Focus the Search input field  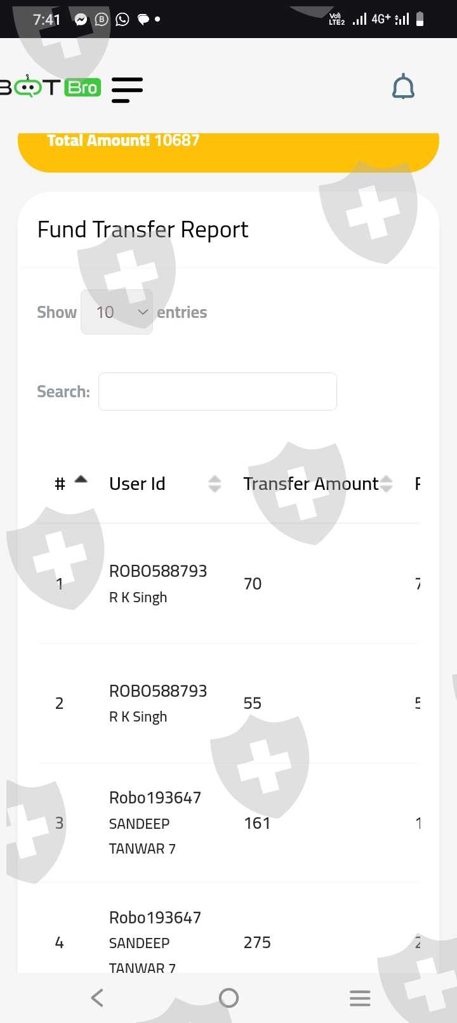pyautogui.click(x=217, y=392)
